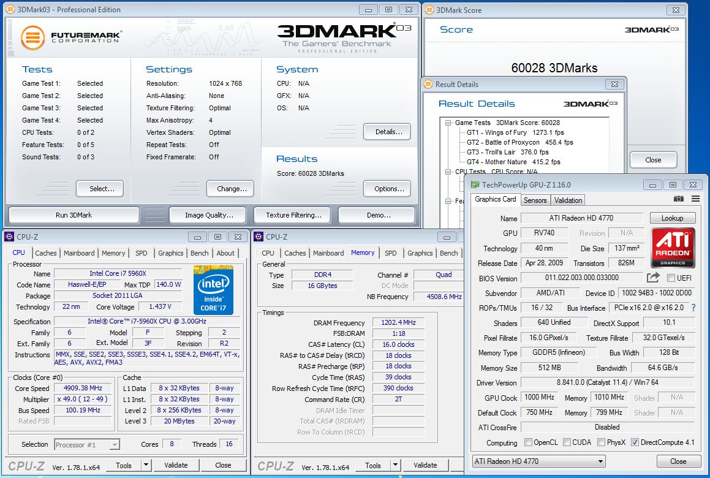The width and height of the screenshot is (710, 478).
Task: Switch to Validation tab in GPU-Z
Action: tap(568, 200)
